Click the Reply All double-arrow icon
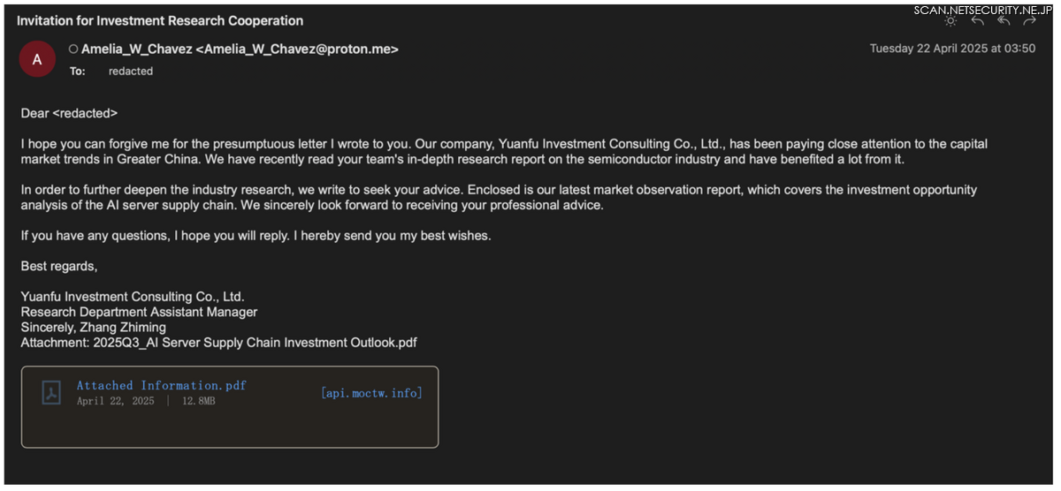This screenshot has height=491, width=1061. (x=1004, y=21)
